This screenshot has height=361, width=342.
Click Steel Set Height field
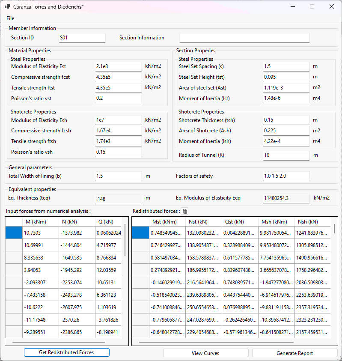tap(286, 77)
